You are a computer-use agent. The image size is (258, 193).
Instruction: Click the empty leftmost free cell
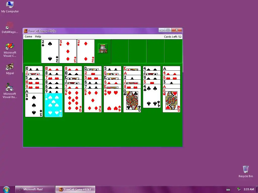coord(32,51)
